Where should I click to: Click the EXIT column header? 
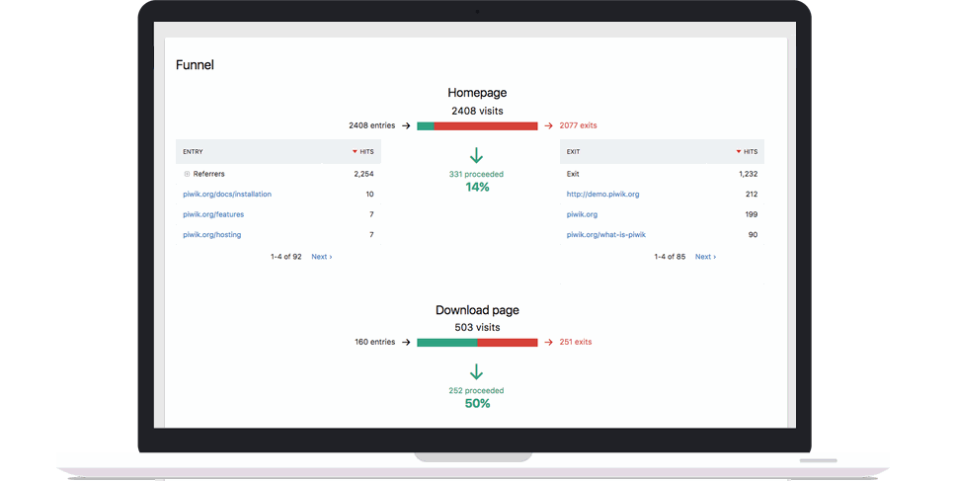coord(574,152)
